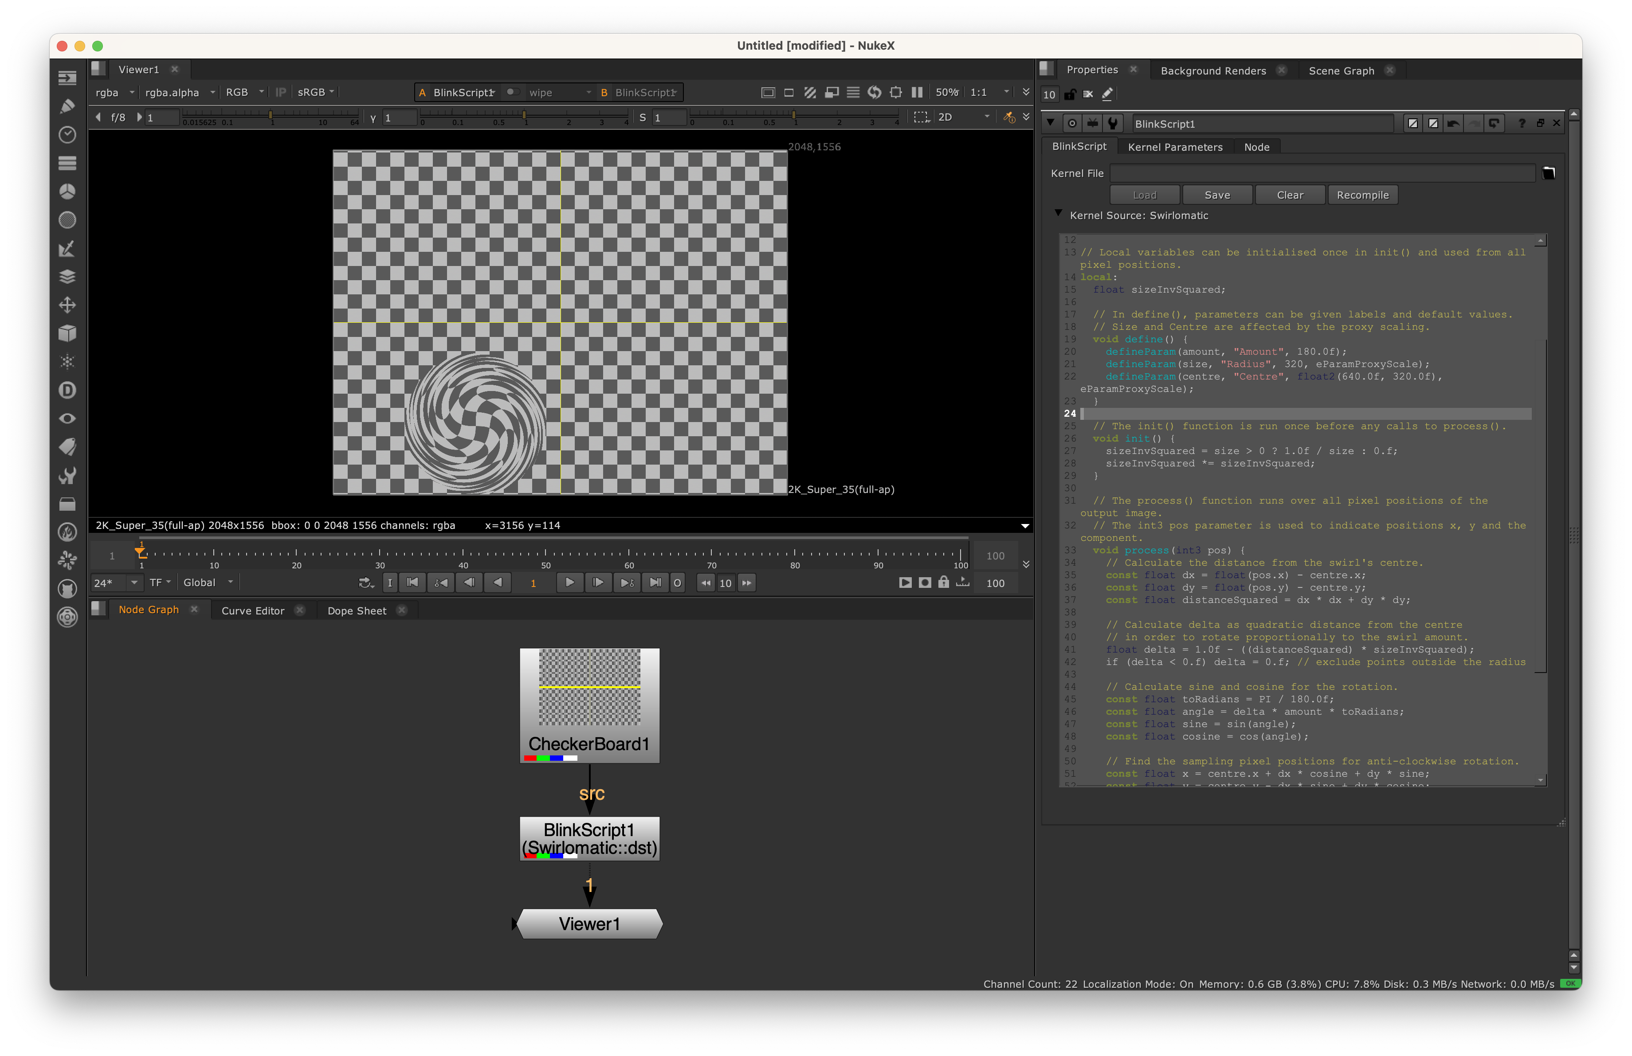Click the Deep nodes D icon
The width and height of the screenshot is (1632, 1056).
click(x=67, y=390)
